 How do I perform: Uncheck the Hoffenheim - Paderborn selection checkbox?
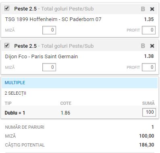pos(7,8)
